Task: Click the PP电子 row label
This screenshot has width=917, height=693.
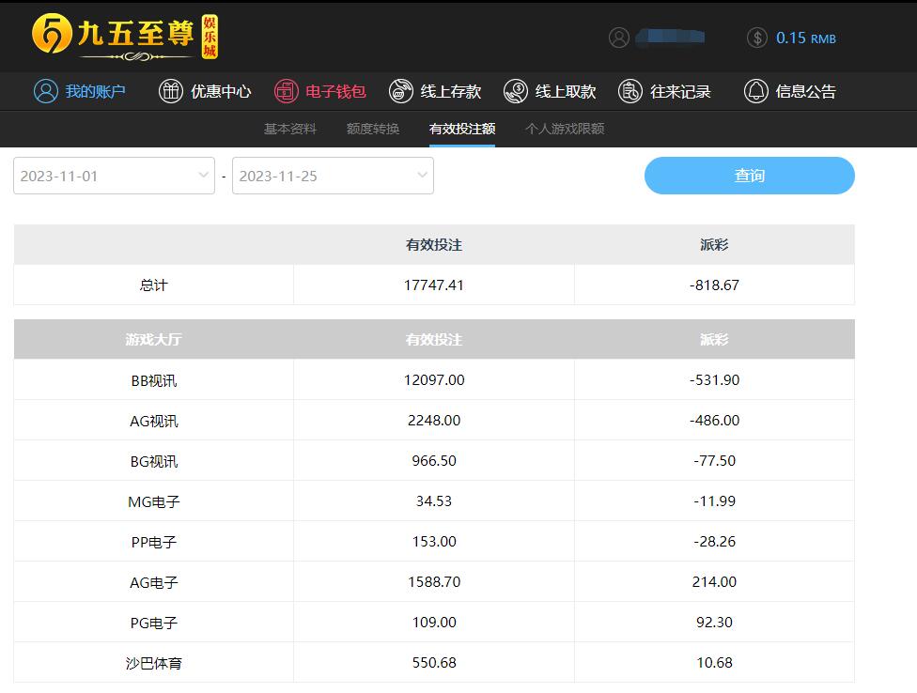Action: pyautogui.click(x=154, y=542)
